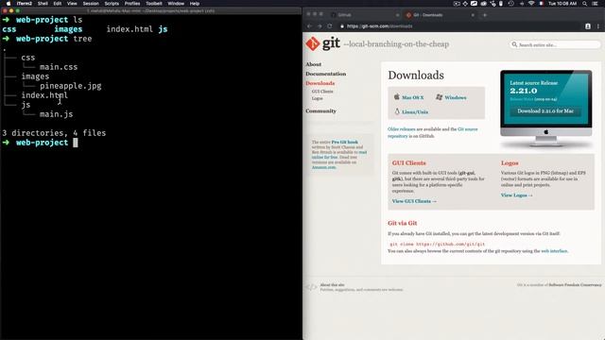Open GUI Clients in the sidebar
The height and width of the screenshot is (340, 605).
pos(322,92)
